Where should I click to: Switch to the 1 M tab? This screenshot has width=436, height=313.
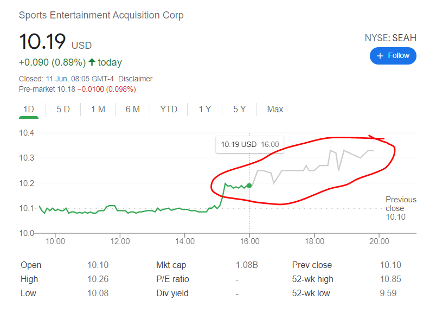98,110
